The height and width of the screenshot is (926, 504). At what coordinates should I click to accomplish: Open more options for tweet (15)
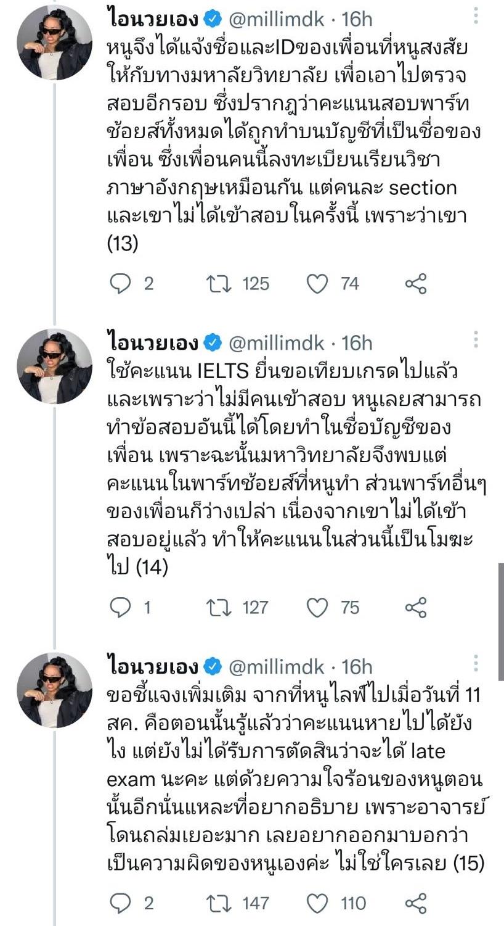(476, 664)
